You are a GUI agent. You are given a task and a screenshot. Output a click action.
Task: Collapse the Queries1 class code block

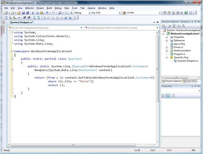12,59
